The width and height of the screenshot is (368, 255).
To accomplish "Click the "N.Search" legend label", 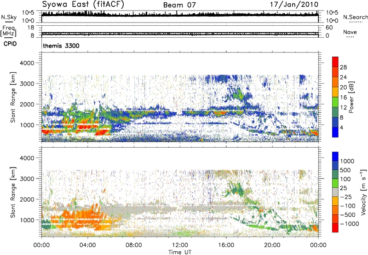I will pyautogui.click(x=356, y=17).
